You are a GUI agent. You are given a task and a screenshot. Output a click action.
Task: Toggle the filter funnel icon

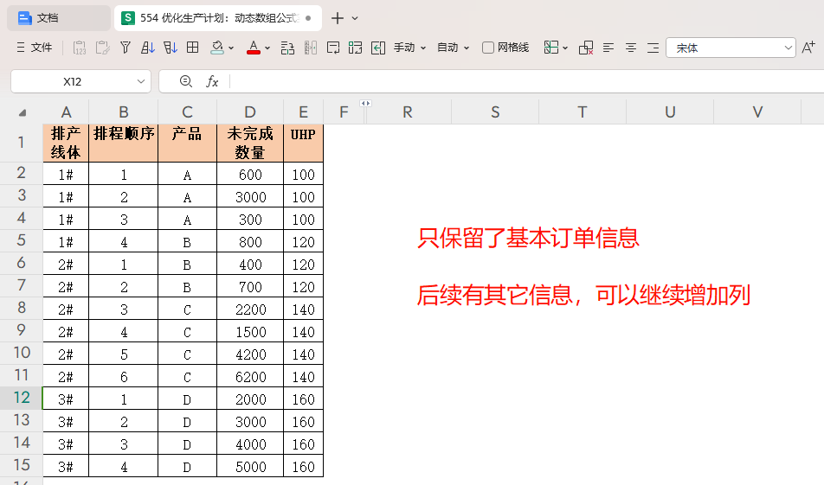pyautogui.click(x=125, y=48)
